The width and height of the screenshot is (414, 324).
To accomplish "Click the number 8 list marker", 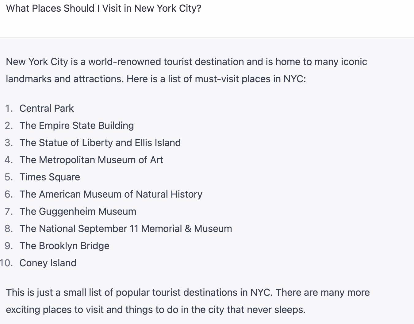I will point(9,229).
